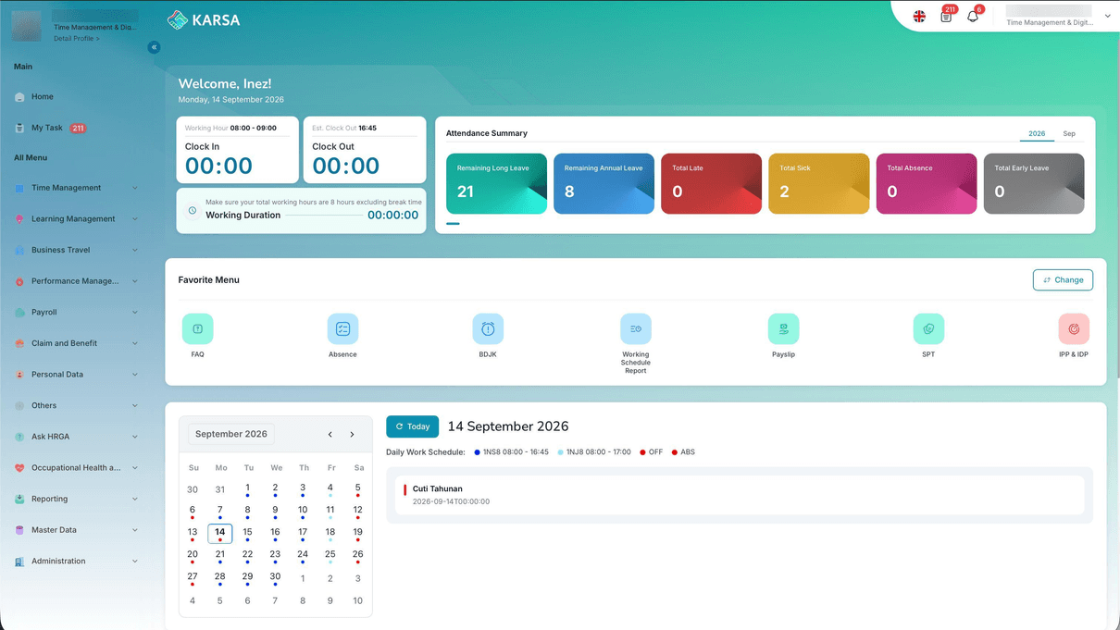Select the Sep attendance summary tab
1120x630 pixels.
(1069, 134)
